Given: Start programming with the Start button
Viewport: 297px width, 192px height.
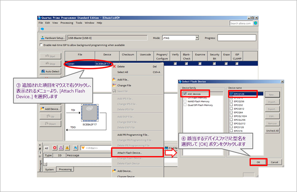Looking at the screenshot, I should (x=50, y=56).
